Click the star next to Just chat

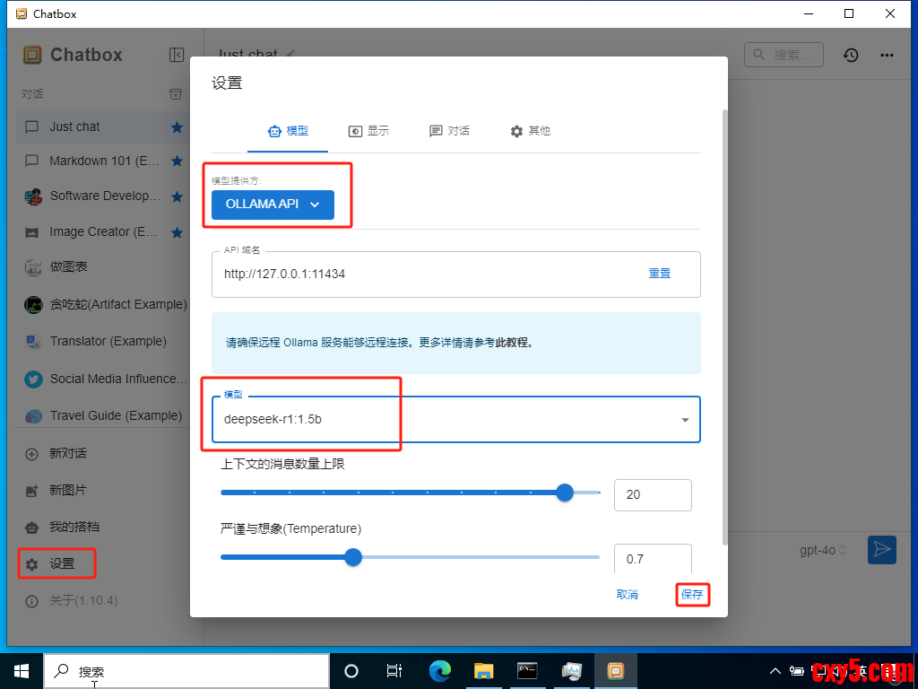pos(177,127)
